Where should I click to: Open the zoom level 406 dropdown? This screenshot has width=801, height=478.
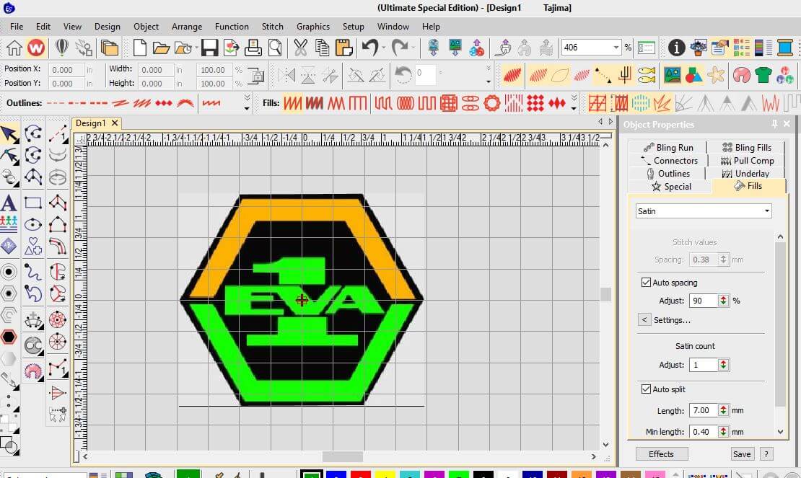[x=616, y=48]
